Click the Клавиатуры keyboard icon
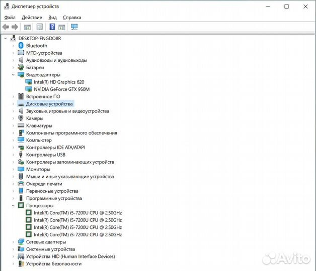The width and height of the screenshot is (316, 271). 21,125
